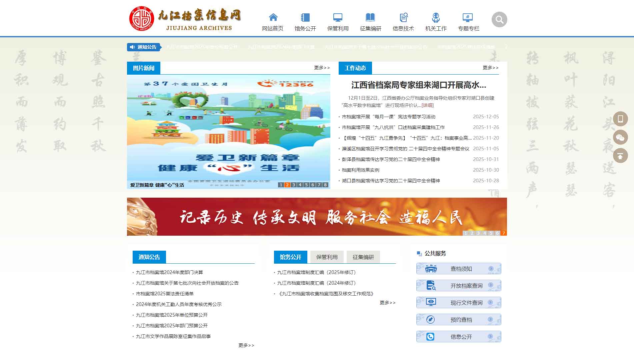Image resolution: width=634 pixels, height=360 pixels.
Task: Click the WeChat floating side icon
Action: tap(620, 137)
